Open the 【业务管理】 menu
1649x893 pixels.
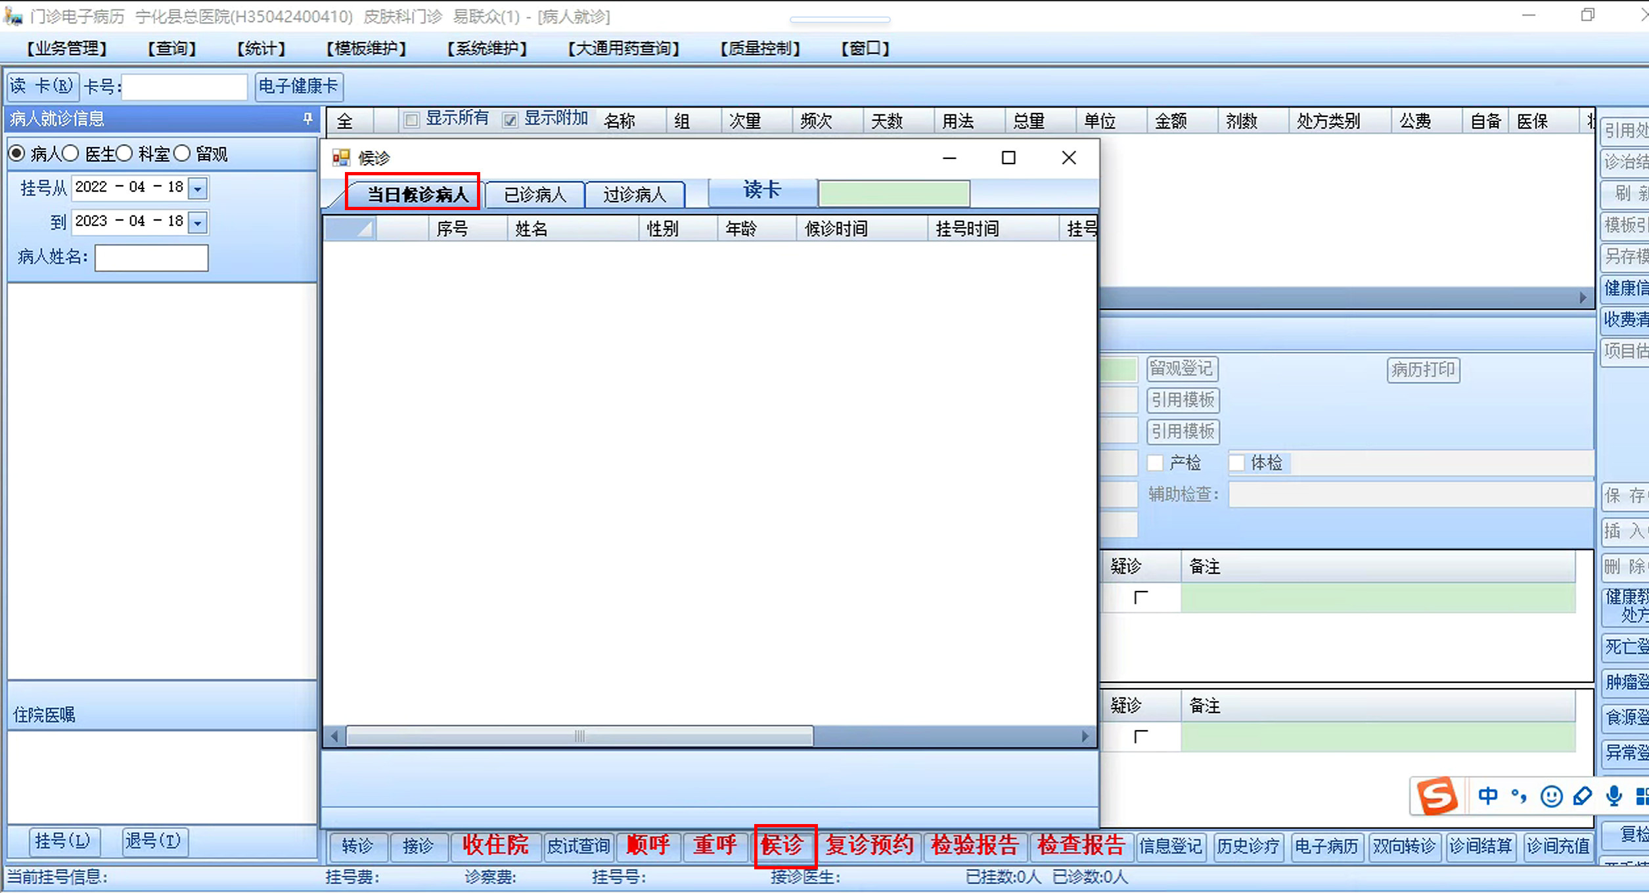tap(66, 49)
